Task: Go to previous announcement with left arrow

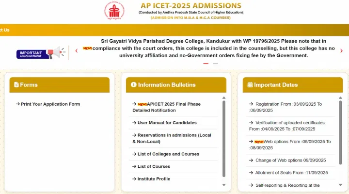Action: click(76, 51)
